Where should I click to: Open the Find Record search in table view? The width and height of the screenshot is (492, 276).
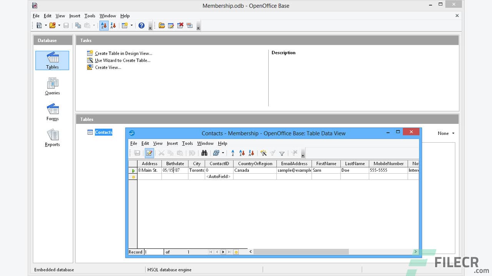tap(204, 153)
